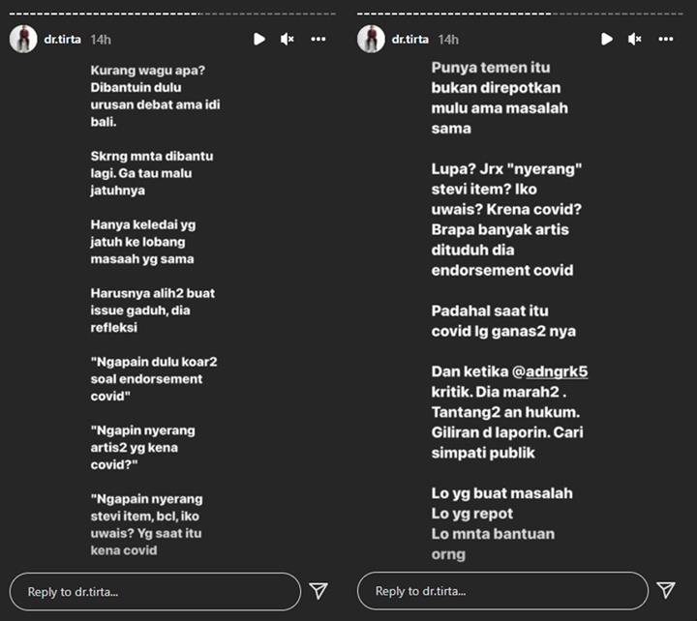Focus right Reply to dr.tirta field
The width and height of the screenshot is (697, 621).
click(x=502, y=591)
